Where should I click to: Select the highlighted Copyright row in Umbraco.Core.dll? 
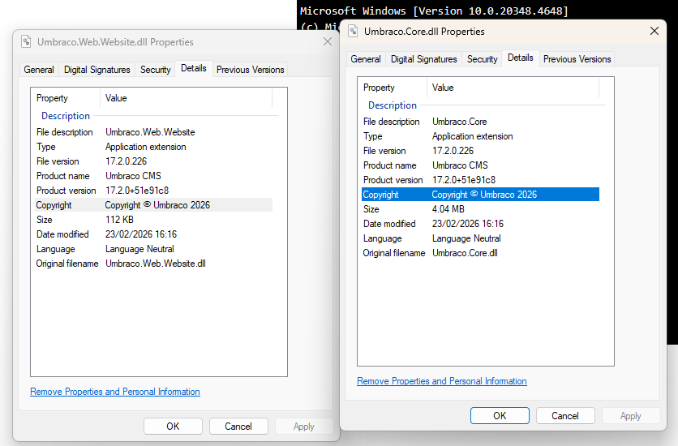(x=480, y=195)
